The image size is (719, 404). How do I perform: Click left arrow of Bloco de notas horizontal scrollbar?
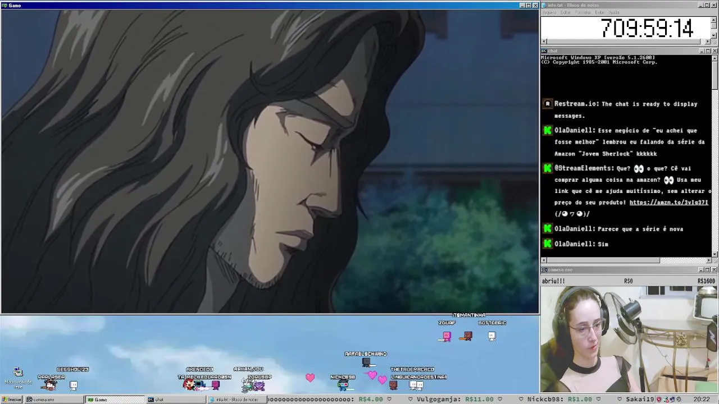tap(544, 42)
